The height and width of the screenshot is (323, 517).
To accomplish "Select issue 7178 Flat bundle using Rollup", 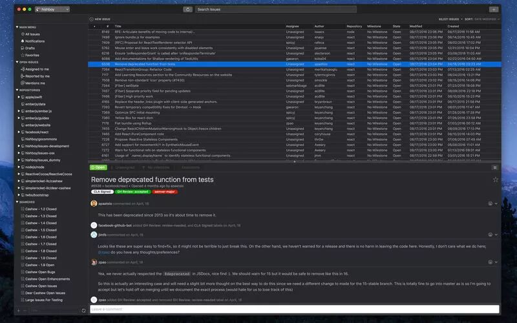I will coord(295,123).
